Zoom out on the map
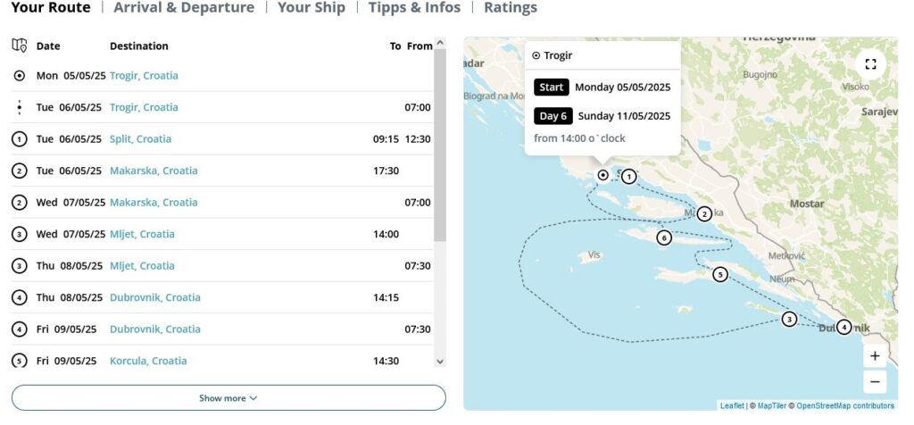Image resolution: width=914 pixels, height=425 pixels. click(875, 382)
